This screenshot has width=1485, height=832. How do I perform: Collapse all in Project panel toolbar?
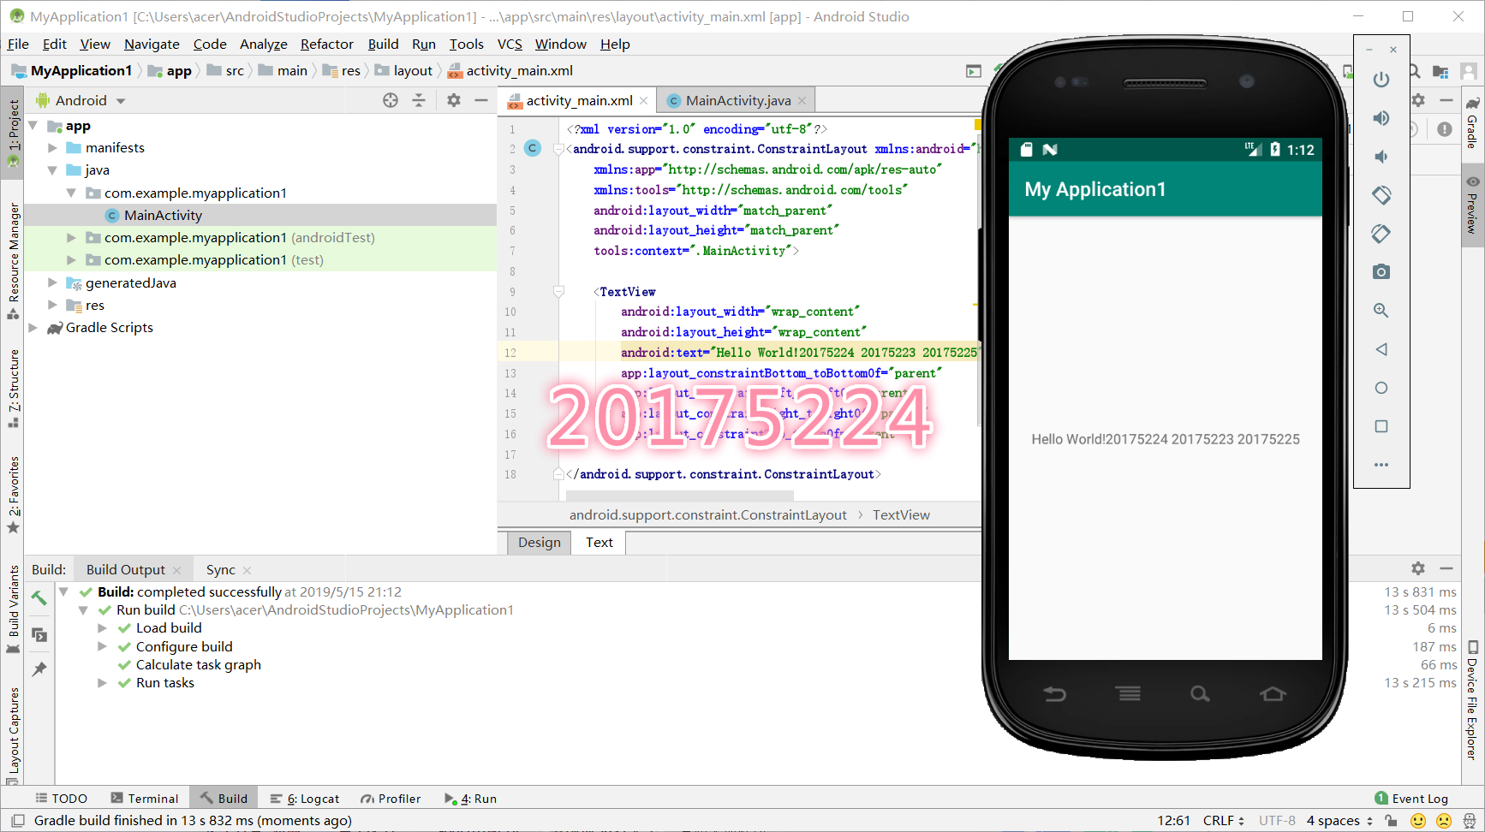[419, 100]
